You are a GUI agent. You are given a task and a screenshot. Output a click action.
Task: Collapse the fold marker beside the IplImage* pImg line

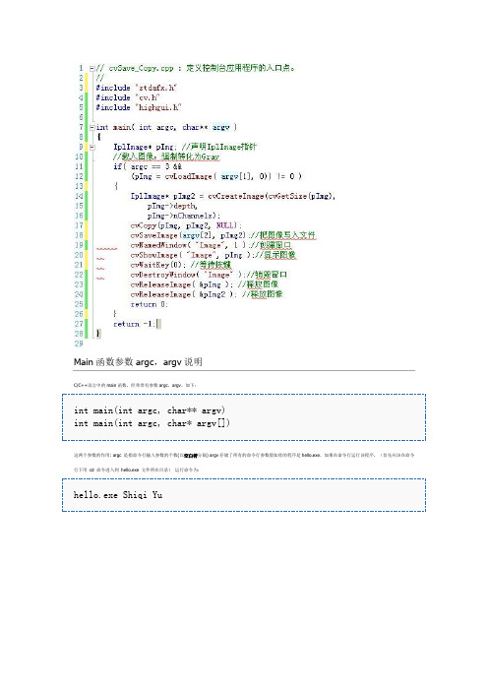[x=92, y=148]
